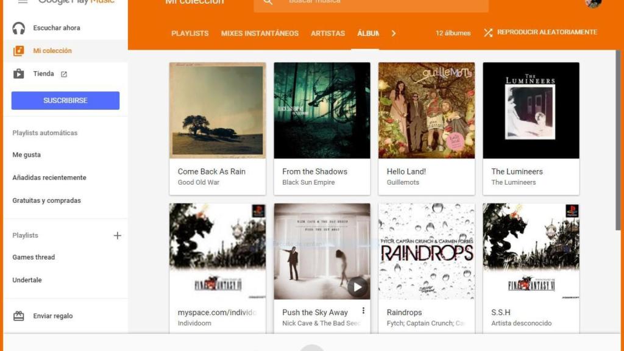Switch to the ARTISTAS tab
624x351 pixels.
(x=328, y=34)
